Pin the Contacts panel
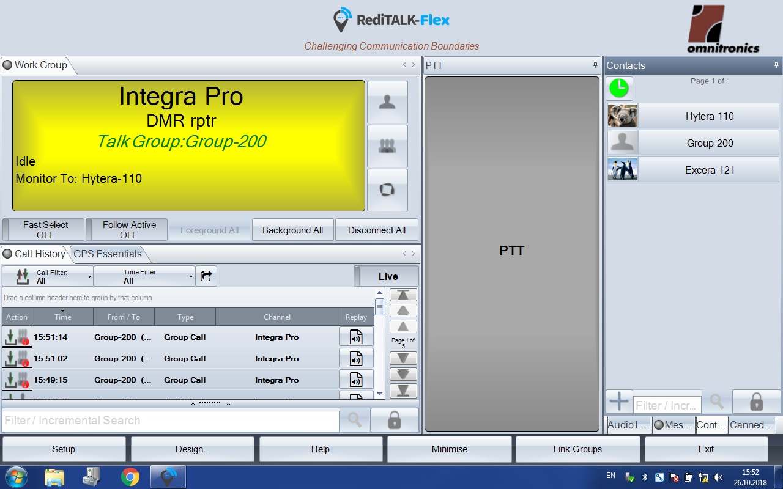Viewport: 783px width, 489px height. (x=777, y=65)
